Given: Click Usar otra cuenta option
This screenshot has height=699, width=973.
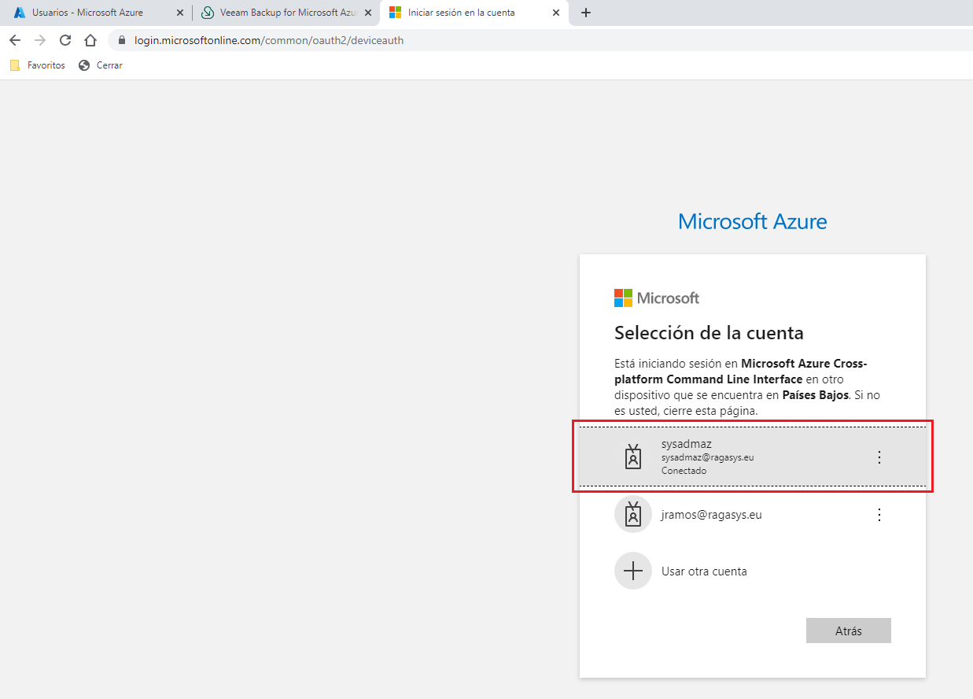Looking at the screenshot, I should coord(753,571).
